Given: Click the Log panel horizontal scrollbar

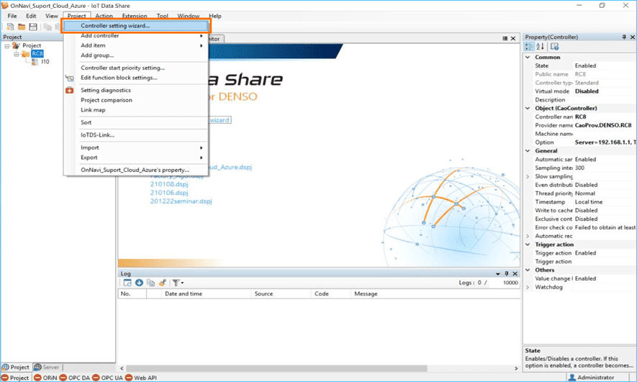Looking at the screenshot, I should (317, 368).
